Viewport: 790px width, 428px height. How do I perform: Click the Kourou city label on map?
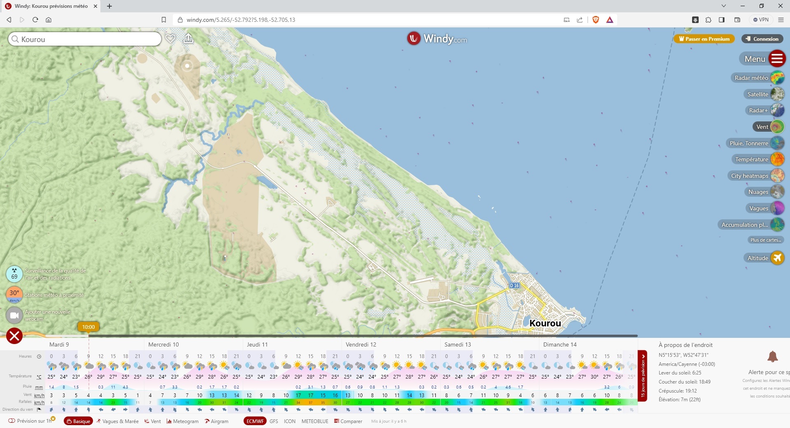(545, 323)
